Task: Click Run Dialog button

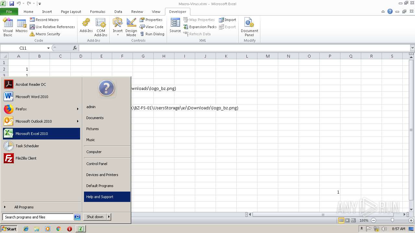Action: [152, 34]
